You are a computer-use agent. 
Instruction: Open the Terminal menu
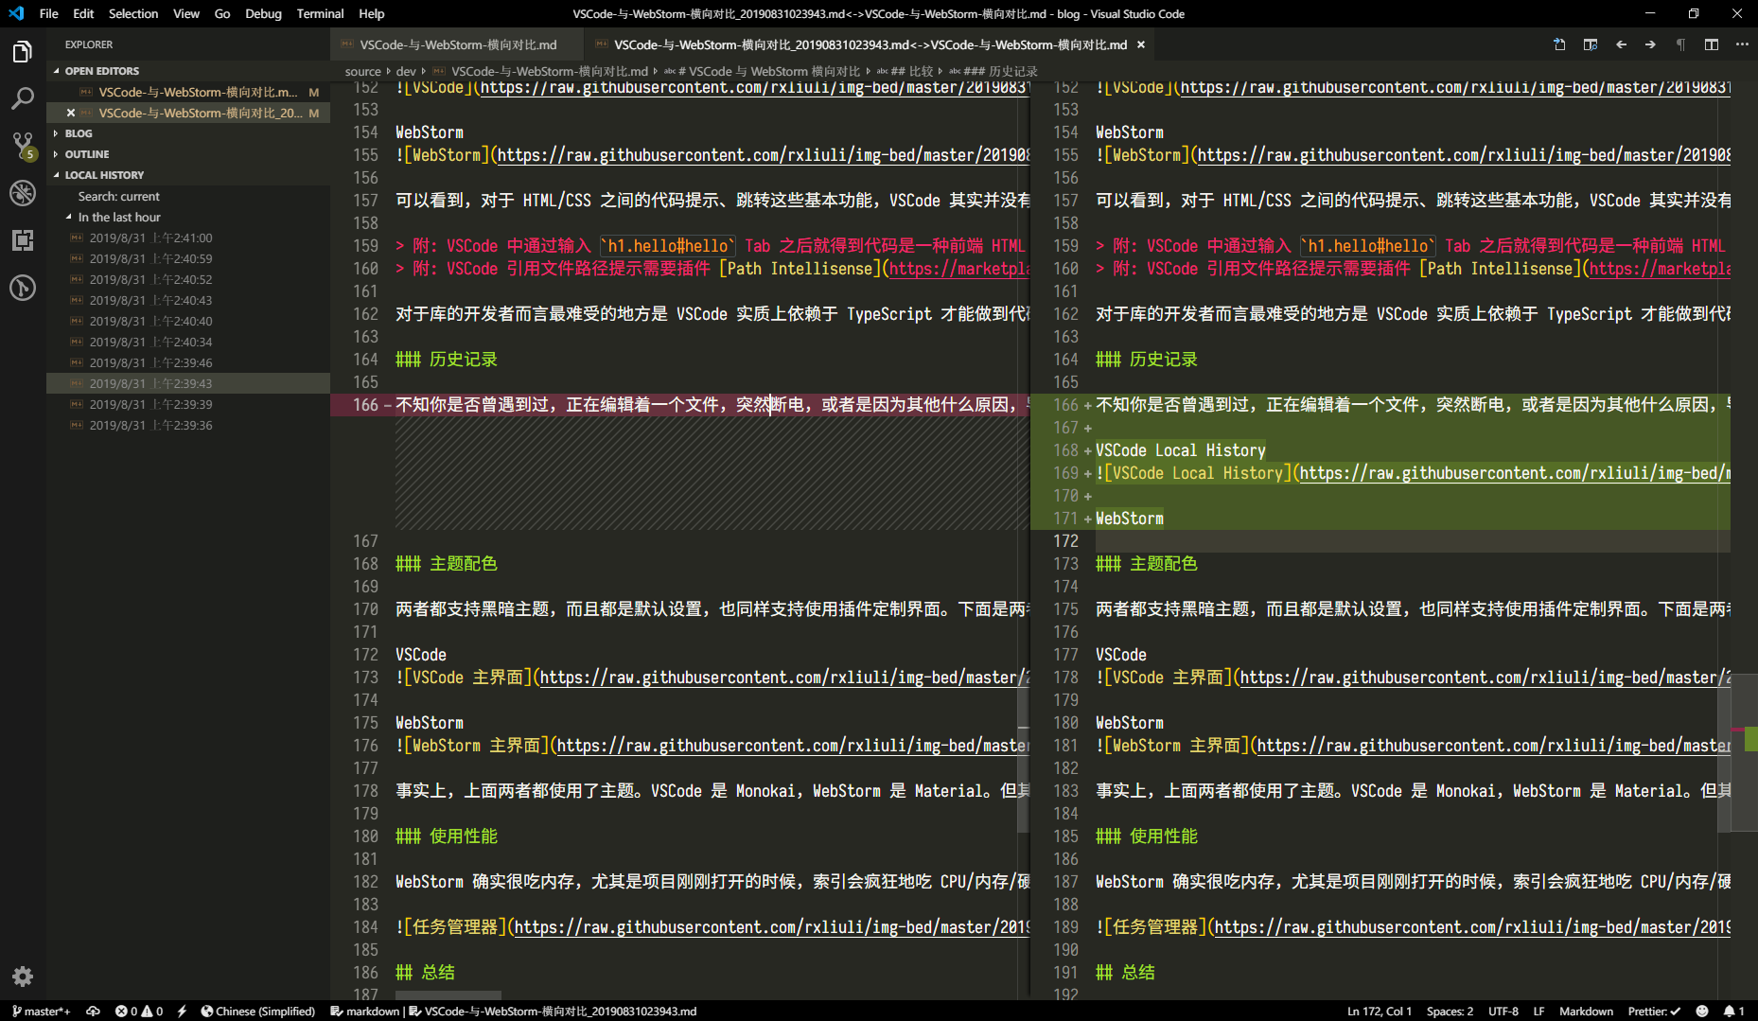click(x=320, y=13)
